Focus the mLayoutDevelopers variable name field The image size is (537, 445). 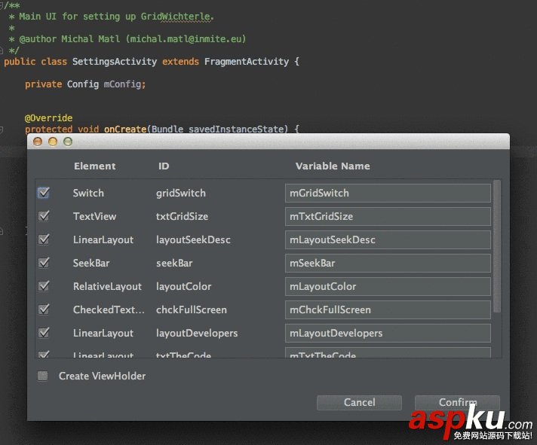pyautogui.click(x=388, y=334)
